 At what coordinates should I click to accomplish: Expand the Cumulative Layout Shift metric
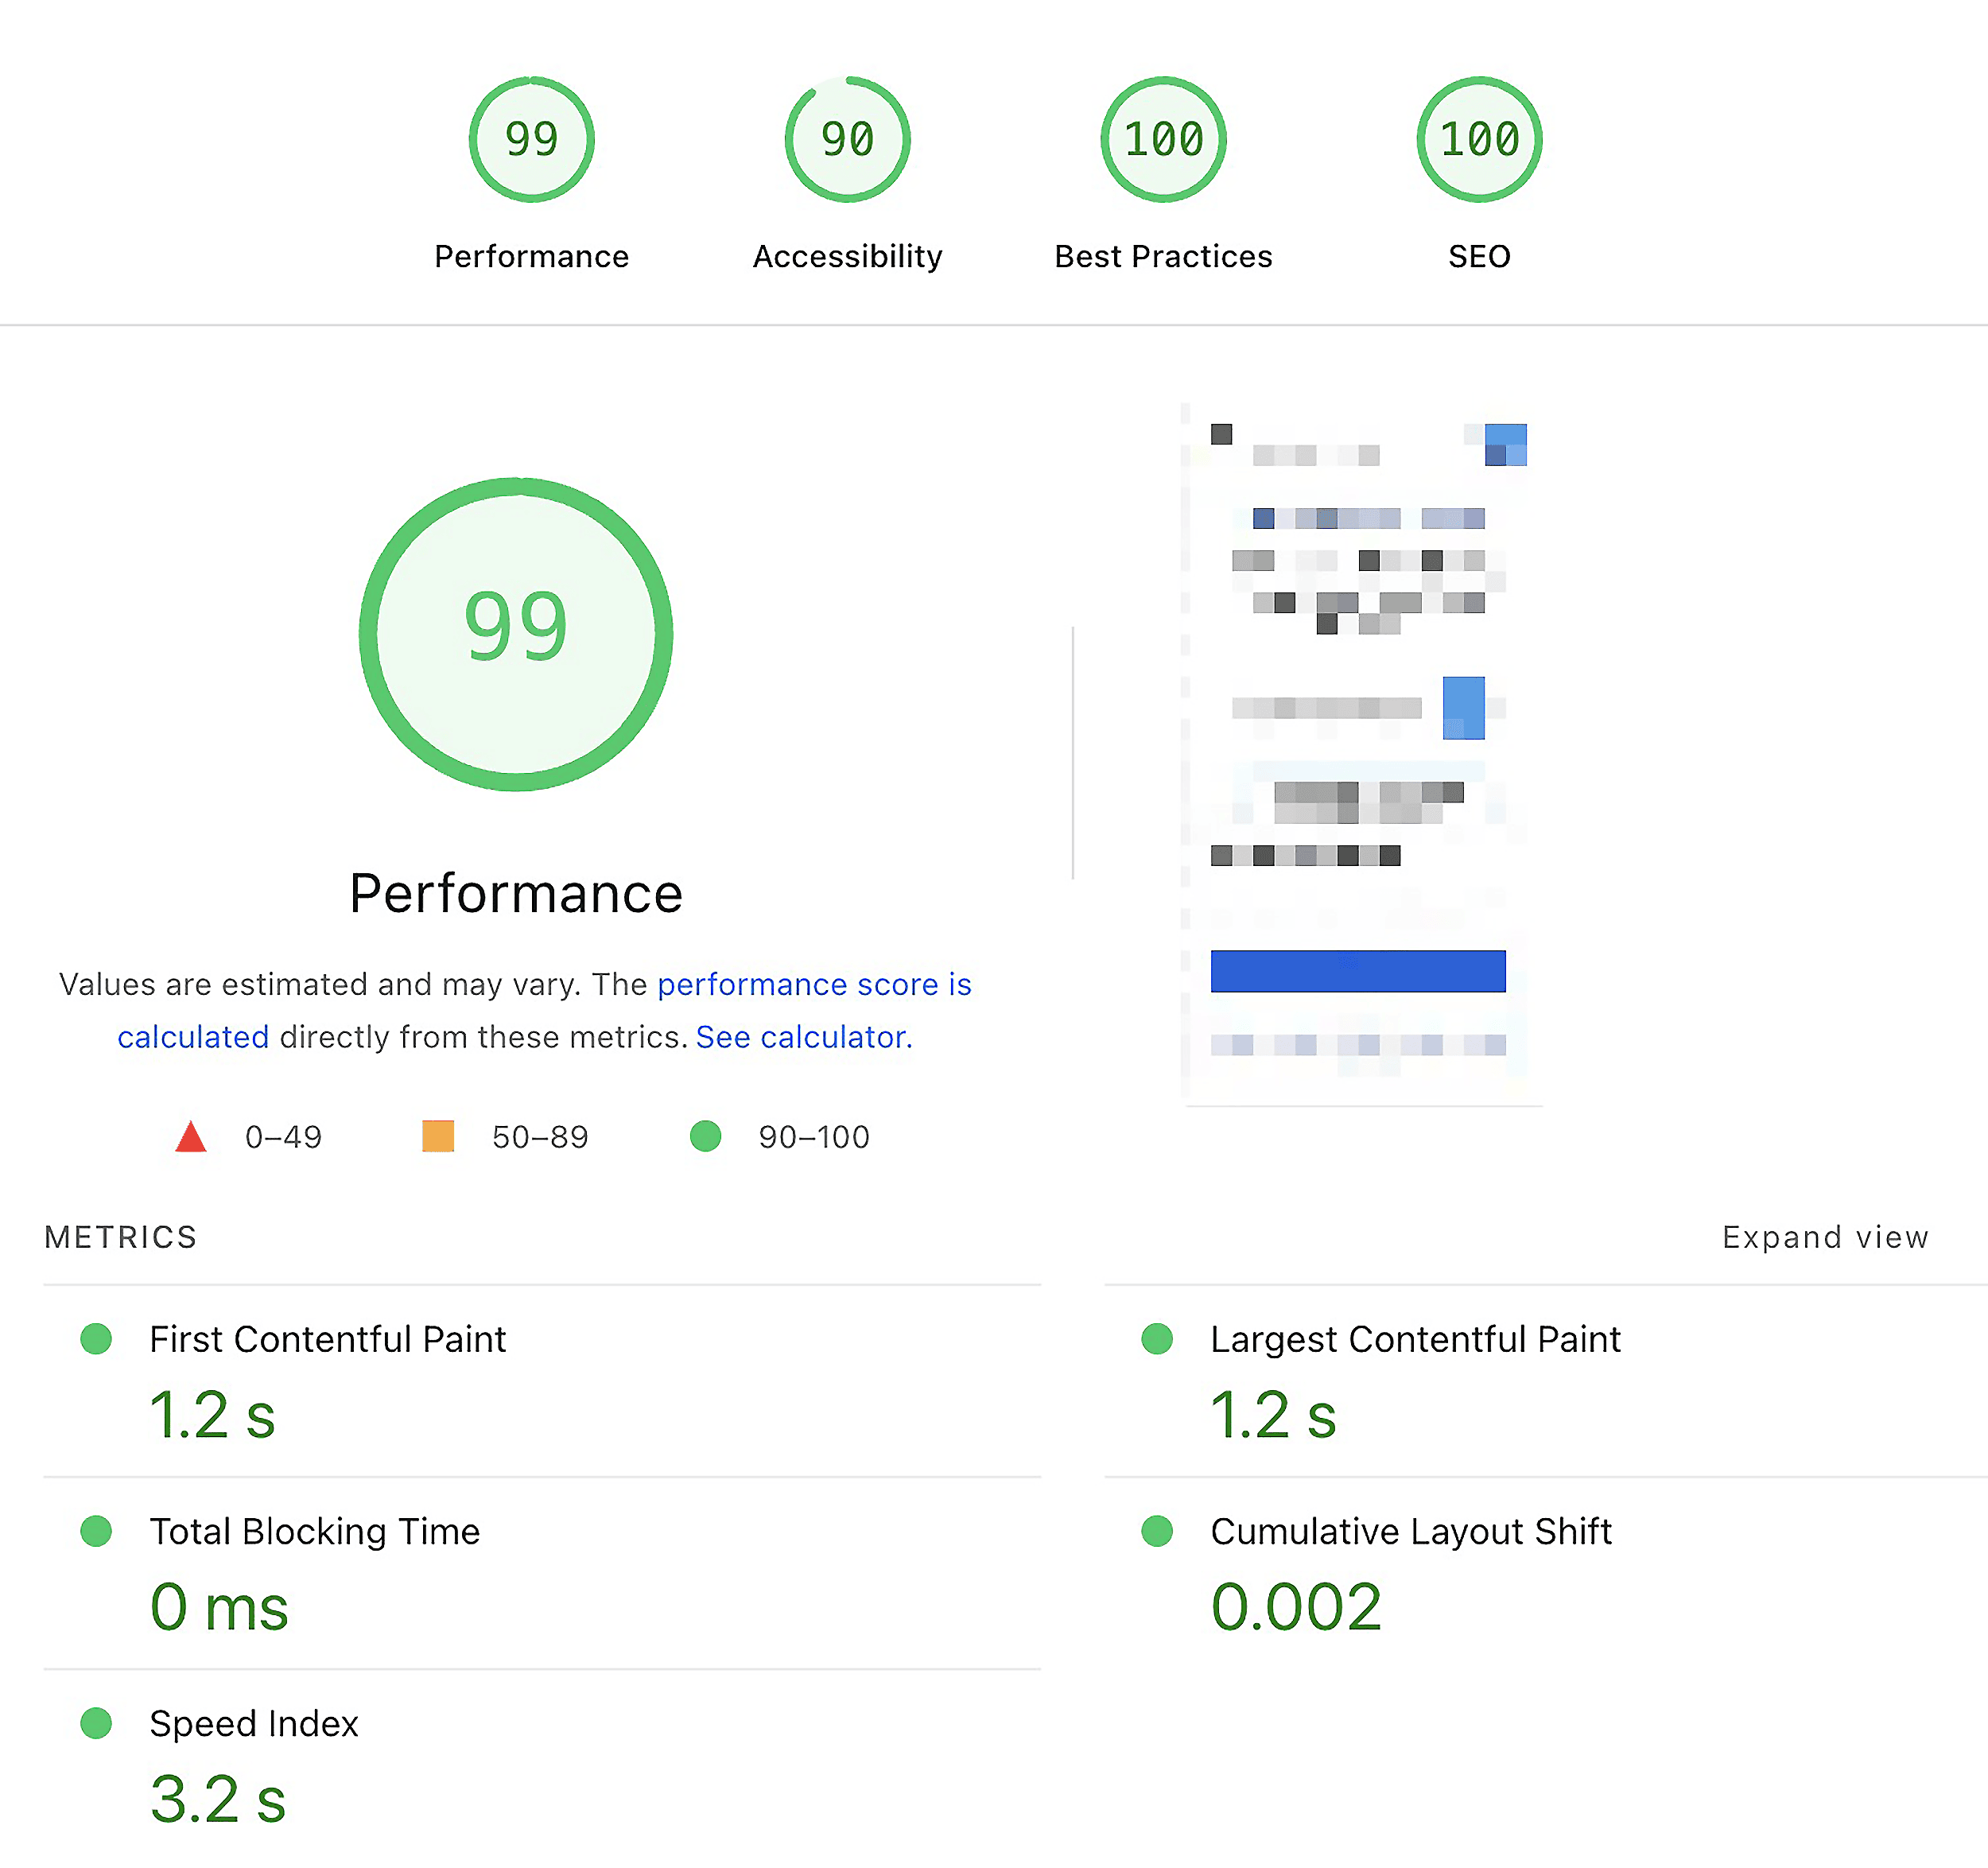pos(1411,1531)
